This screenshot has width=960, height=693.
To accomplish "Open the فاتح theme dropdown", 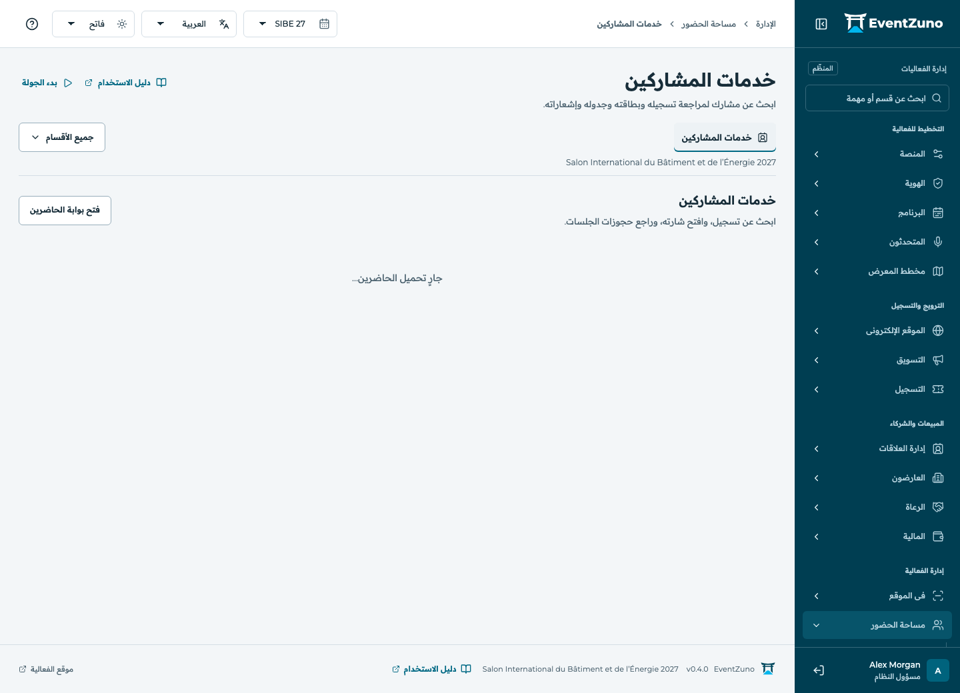I will pos(93,24).
